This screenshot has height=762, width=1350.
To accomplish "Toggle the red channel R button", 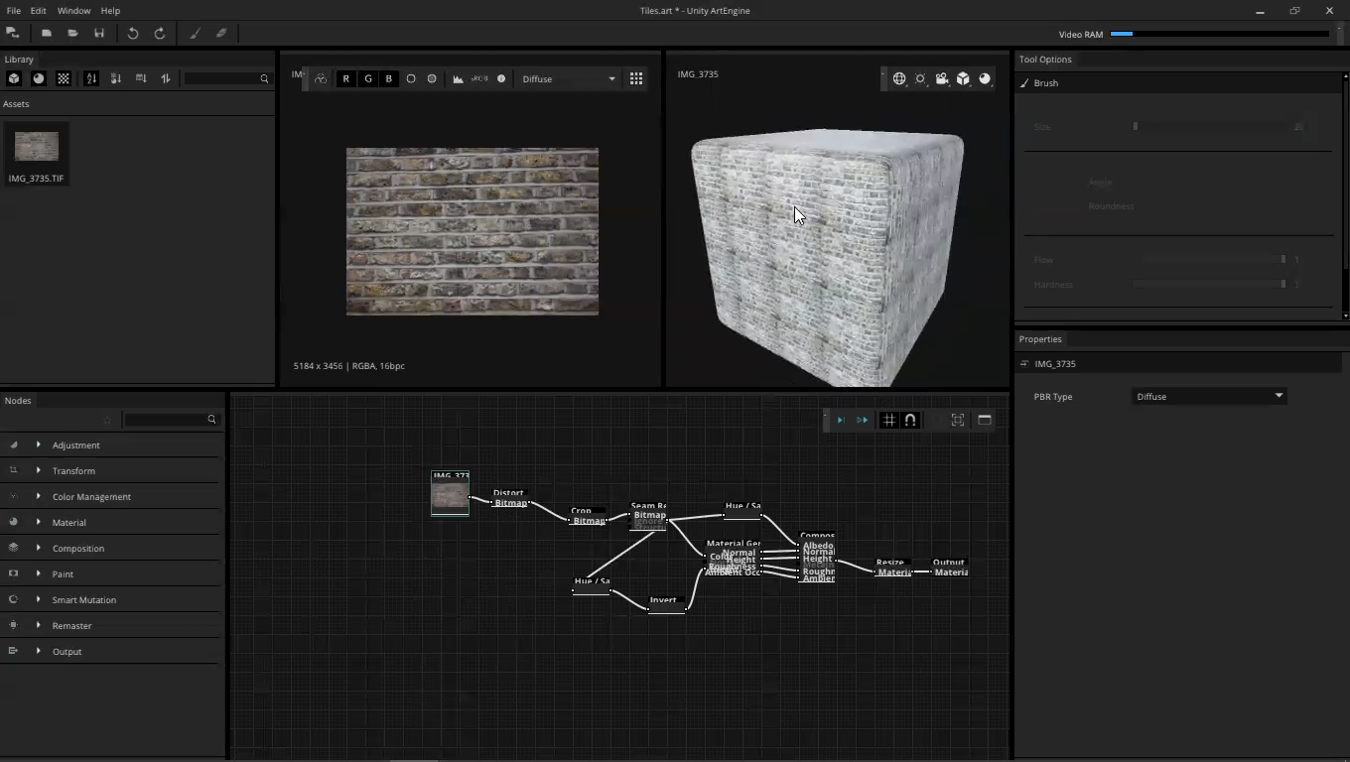I will coord(345,78).
